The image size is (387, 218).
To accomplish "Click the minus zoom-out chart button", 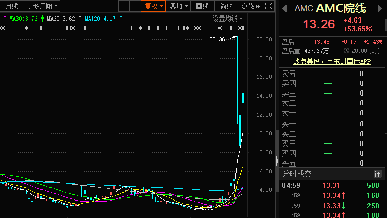I will tap(135, 6).
